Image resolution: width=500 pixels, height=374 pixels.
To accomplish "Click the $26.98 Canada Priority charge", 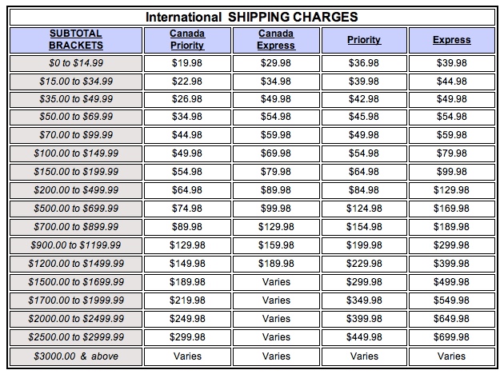I will tap(186, 99).
